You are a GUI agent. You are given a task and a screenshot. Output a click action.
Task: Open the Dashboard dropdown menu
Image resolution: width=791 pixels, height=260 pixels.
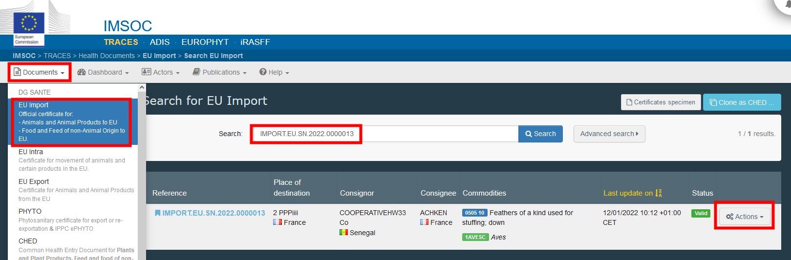(x=103, y=72)
